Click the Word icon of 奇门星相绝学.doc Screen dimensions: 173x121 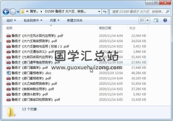(x=9, y=73)
